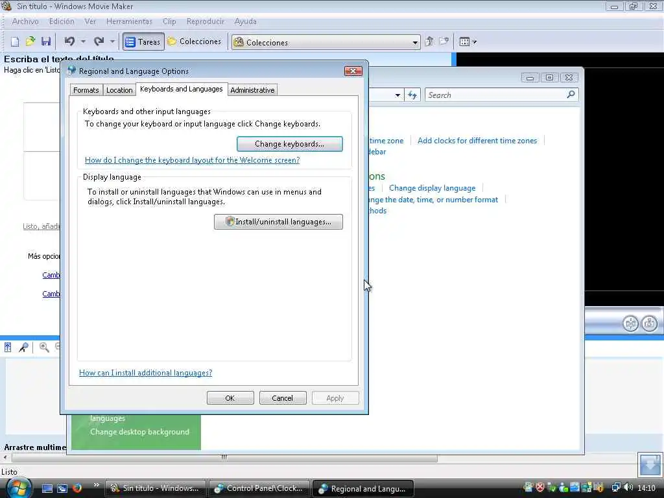Take picture button in Movie Maker preview
Image resolution: width=664 pixels, height=498 pixels.
pyautogui.click(x=649, y=324)
